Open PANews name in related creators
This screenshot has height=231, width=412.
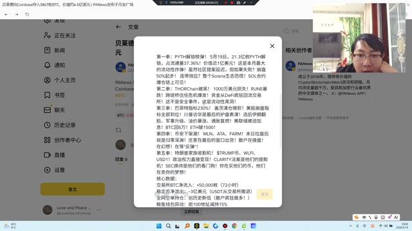click(304, 64)
